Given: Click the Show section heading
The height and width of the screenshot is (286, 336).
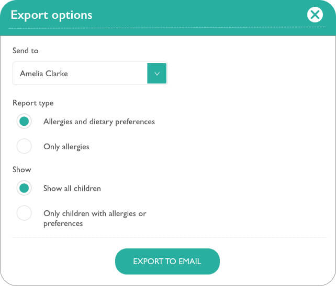Looking at the screenshot, I should (21, 170).
